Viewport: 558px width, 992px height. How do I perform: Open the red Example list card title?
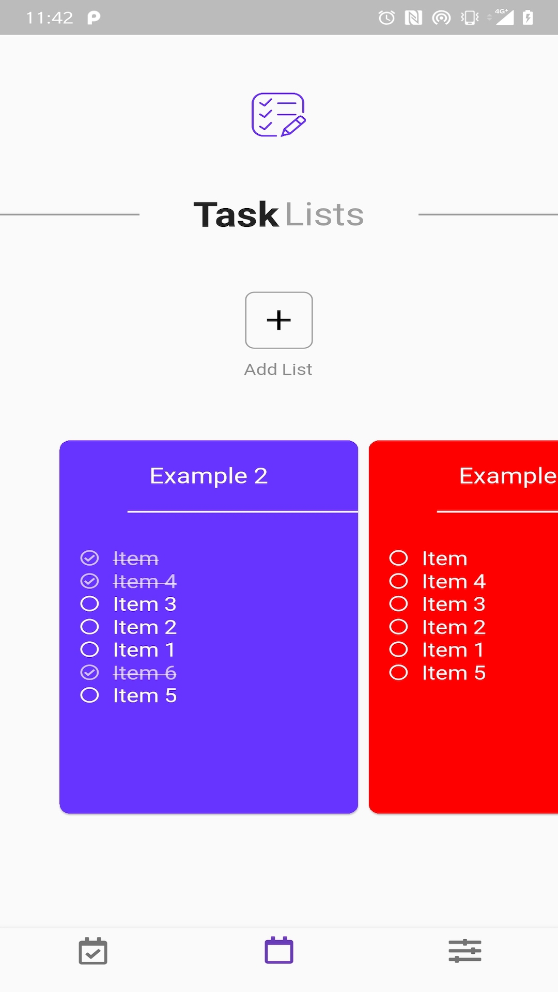click(x=507, y=476)
